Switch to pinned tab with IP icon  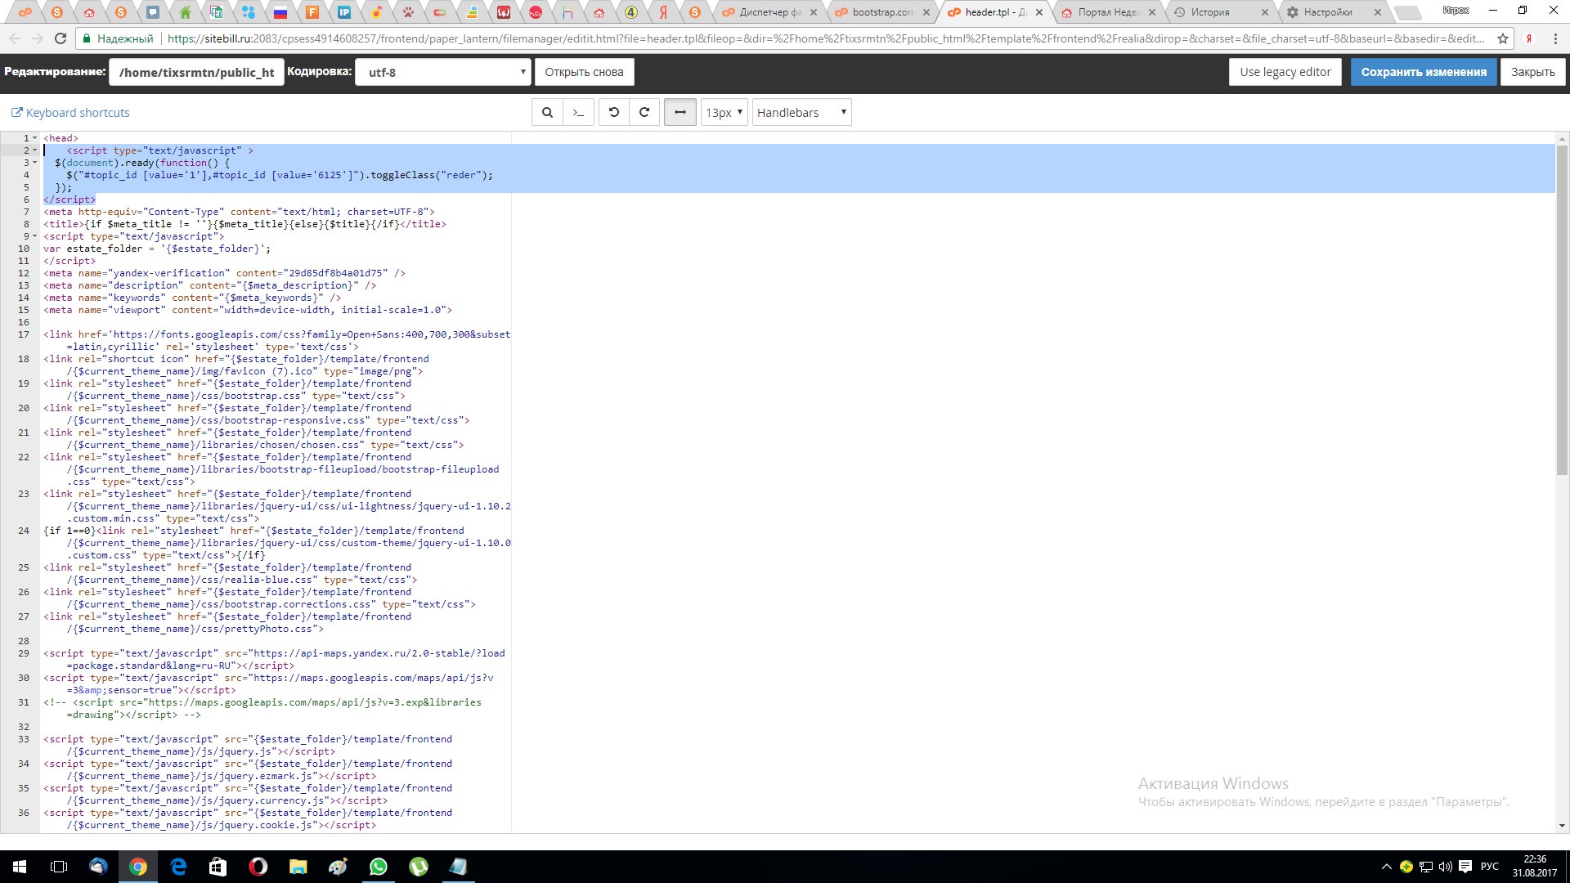pos(344,12)
